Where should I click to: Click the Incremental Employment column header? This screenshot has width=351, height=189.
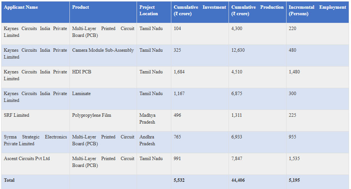[317, 11]
